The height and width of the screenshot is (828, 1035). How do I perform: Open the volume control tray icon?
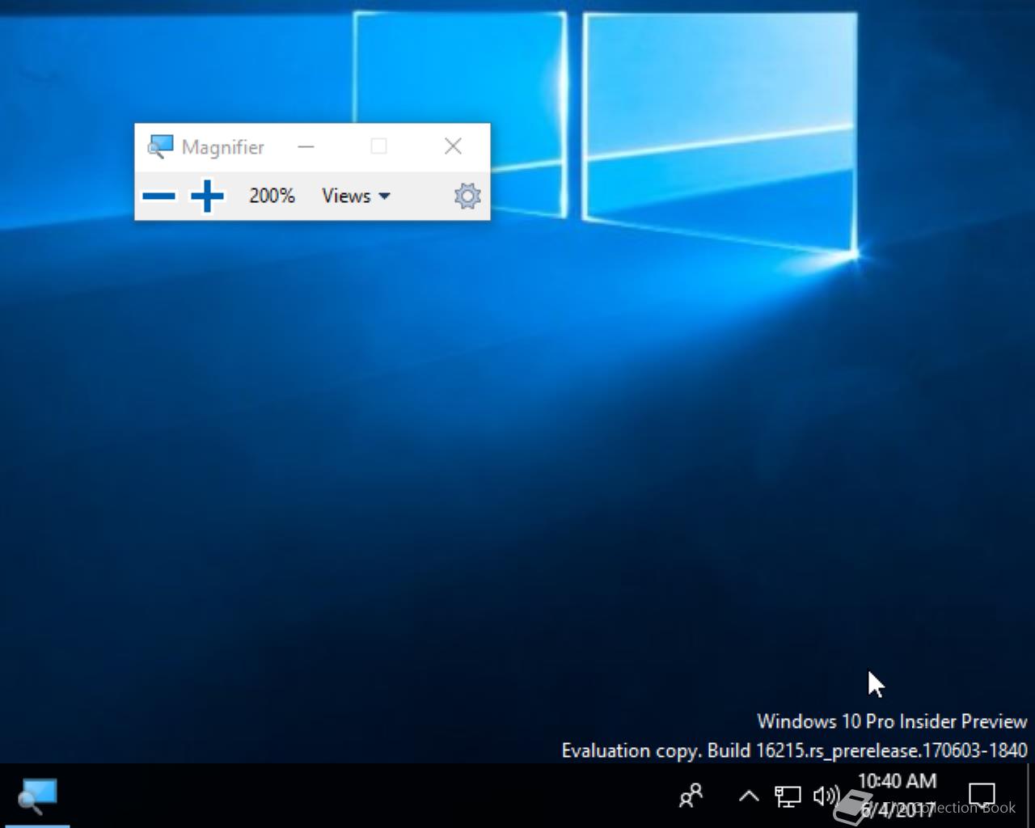(x=826, y=796)
